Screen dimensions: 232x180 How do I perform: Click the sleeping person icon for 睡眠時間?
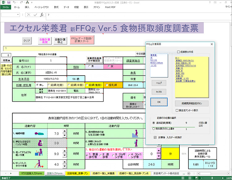coord(39,134)
